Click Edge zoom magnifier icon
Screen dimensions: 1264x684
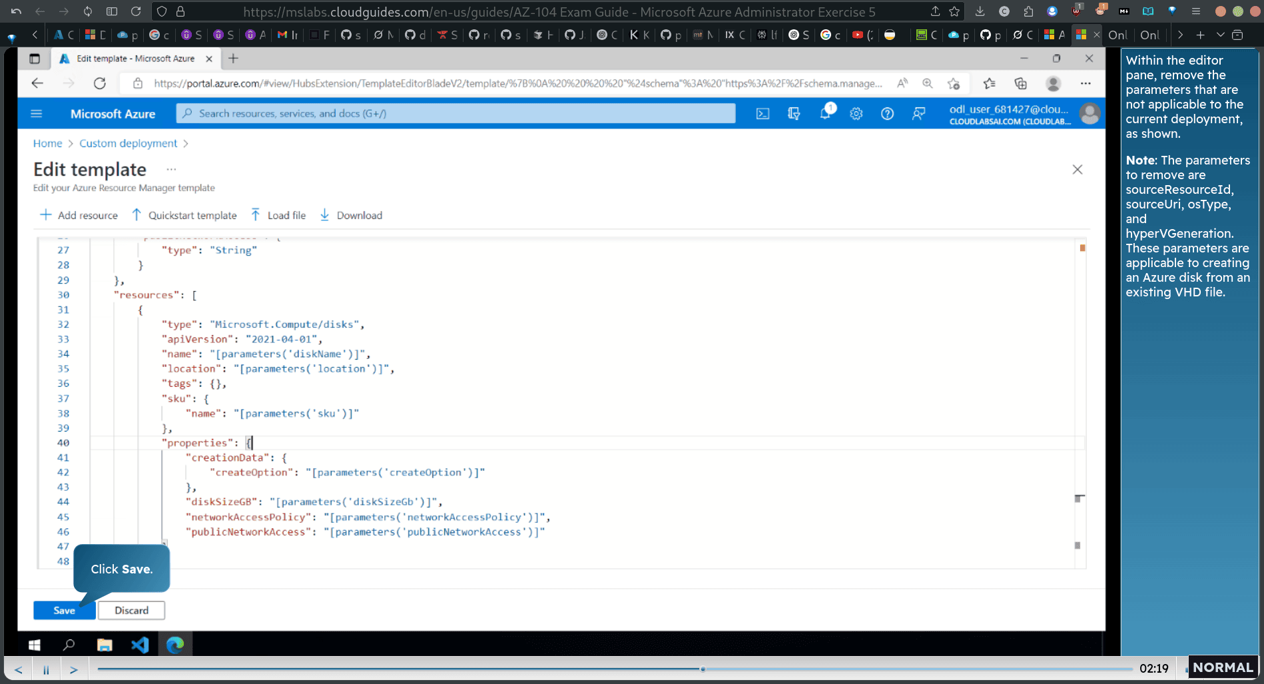[x=928, y=83]
